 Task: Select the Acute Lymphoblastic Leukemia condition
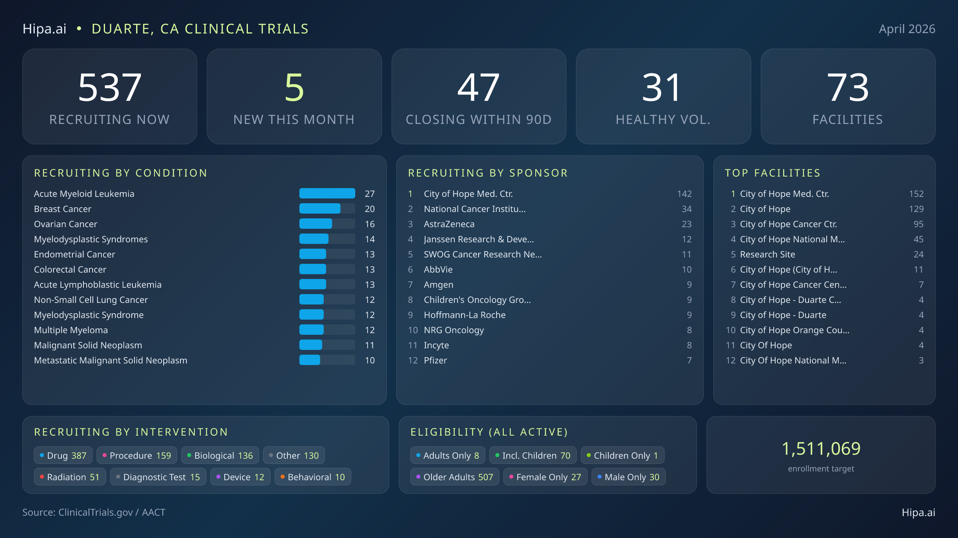[204, 284]
